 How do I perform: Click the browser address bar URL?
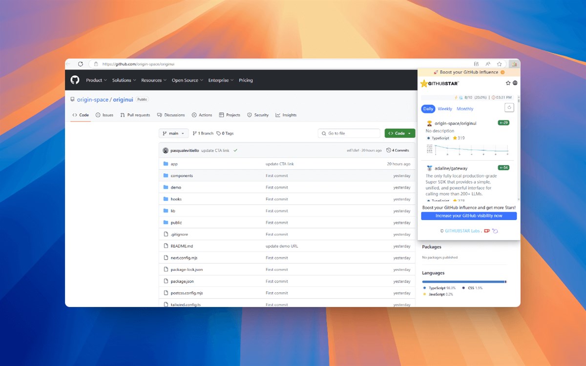[x=138, y=64]
